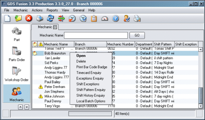Open the Reports menu
The width and height of the screenshot is (205, 120).
click(52, 10)
